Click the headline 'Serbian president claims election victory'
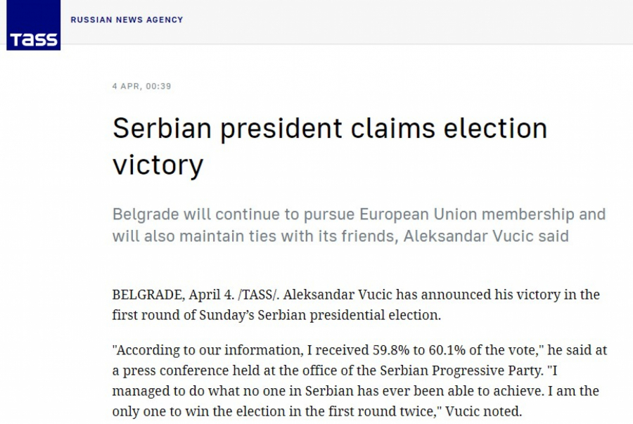This screenshot has width=633, height=424. 329,129
